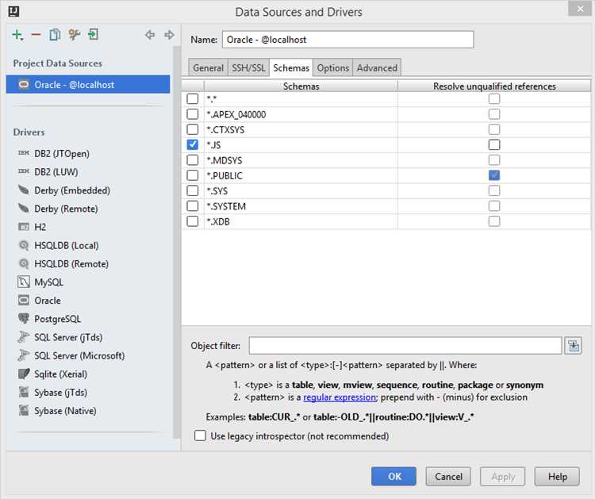
Task: Click the left panel vertical scrollbar
Action: coord(176,242)
